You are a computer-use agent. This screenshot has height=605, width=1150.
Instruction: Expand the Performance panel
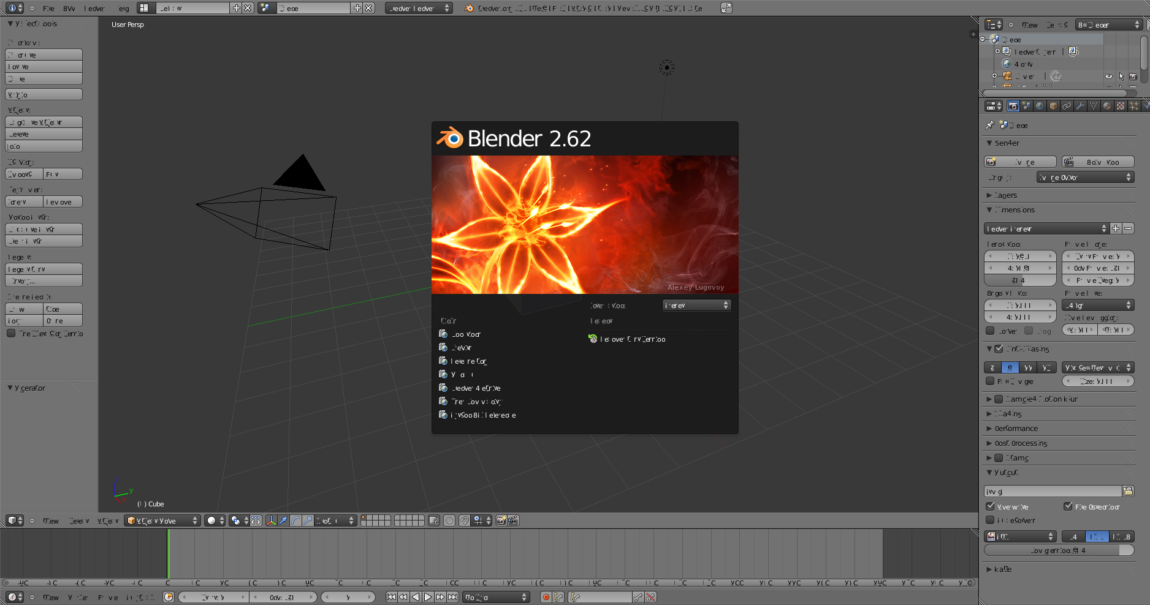[1016, 429]
